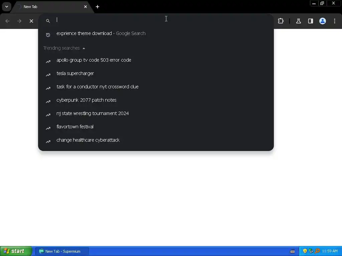Click trending icon beside nj state wrestling
Image resolution: width=342 pixels, height=256 pixels.
(x=48, y=115)
